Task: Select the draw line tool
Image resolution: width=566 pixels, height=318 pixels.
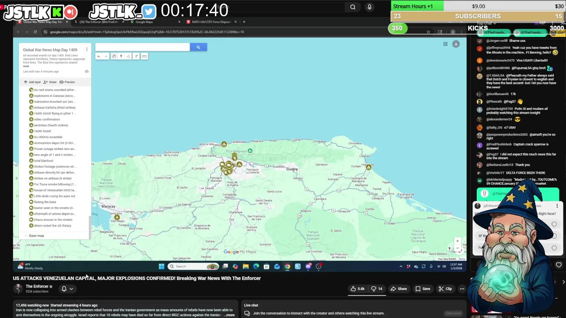Action: 129,56
